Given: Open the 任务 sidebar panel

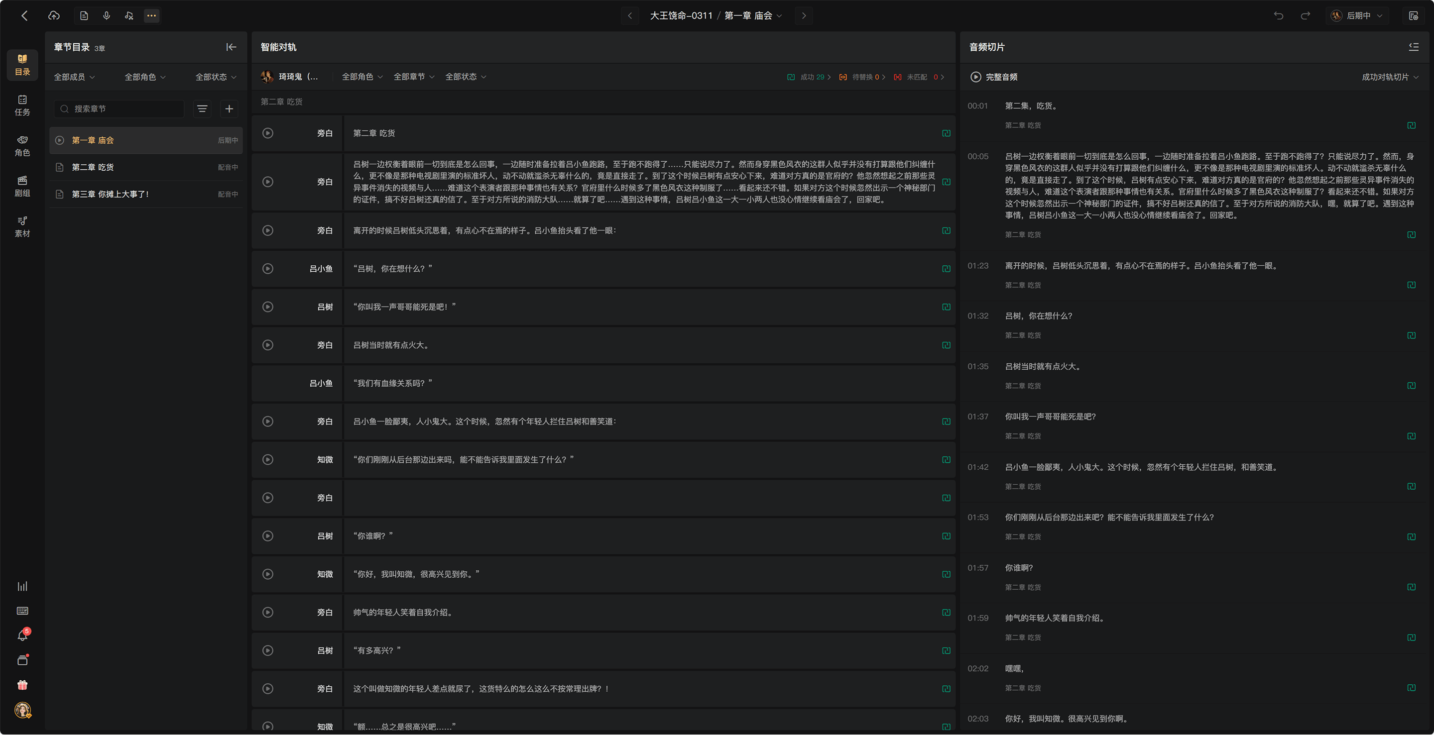Looking at the screenshot, I should tap(22, 105).
